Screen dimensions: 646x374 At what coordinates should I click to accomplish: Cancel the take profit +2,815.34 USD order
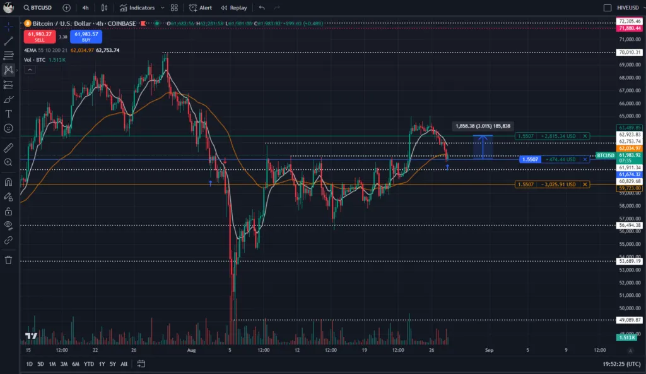pos(585,136)
